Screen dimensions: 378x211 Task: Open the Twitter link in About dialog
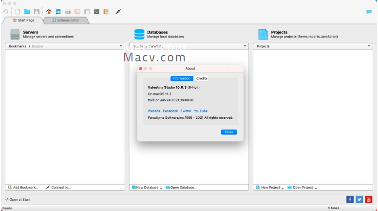[x=186, y=111]
